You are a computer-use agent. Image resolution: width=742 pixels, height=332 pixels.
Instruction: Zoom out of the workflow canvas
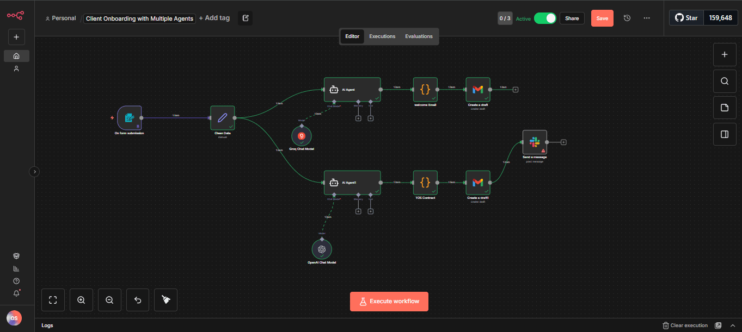109,299
